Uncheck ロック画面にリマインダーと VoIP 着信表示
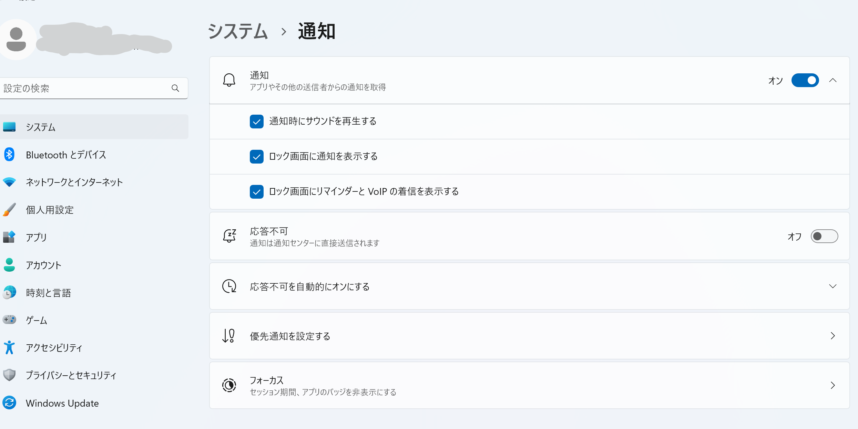The width and height of the screenshot is (858, 429). (256, 191)
